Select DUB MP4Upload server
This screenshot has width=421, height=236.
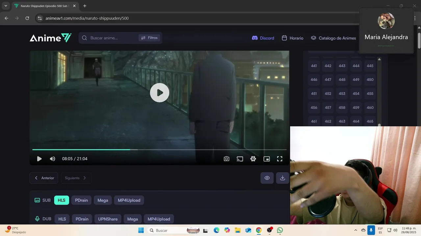pyautogui.click(x=159, y=219)
